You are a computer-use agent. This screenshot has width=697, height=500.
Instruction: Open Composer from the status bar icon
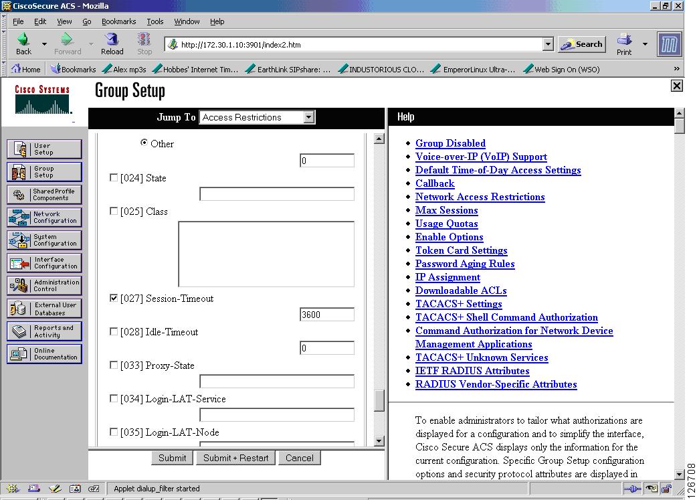pyautogui.click(x=55, y=489)
